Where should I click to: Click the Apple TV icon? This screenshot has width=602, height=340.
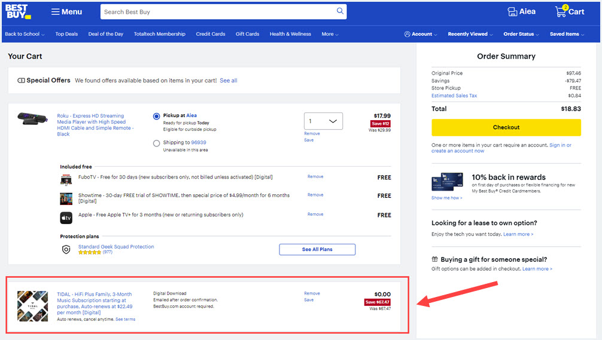[66, 218]
